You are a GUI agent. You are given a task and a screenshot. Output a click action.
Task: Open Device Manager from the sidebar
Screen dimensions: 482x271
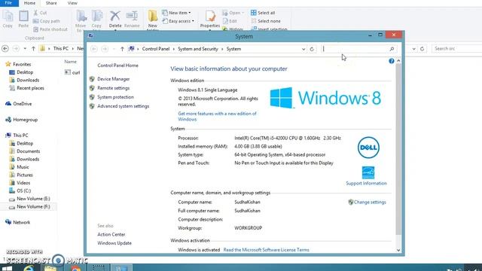[x=114, y=79]
